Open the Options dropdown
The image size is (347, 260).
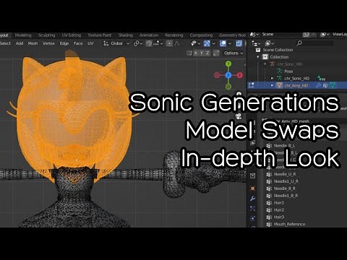pyautogui.click(x=234, y=53)
